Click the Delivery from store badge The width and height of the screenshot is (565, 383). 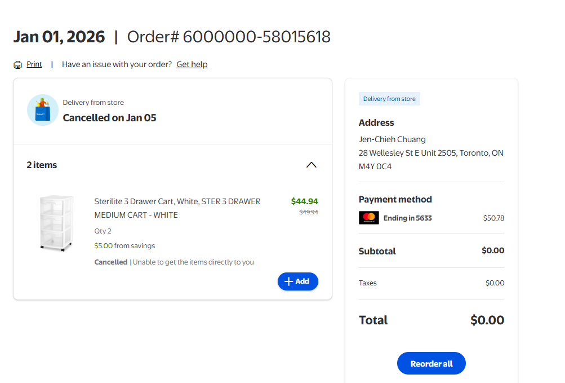coord(389,99)
